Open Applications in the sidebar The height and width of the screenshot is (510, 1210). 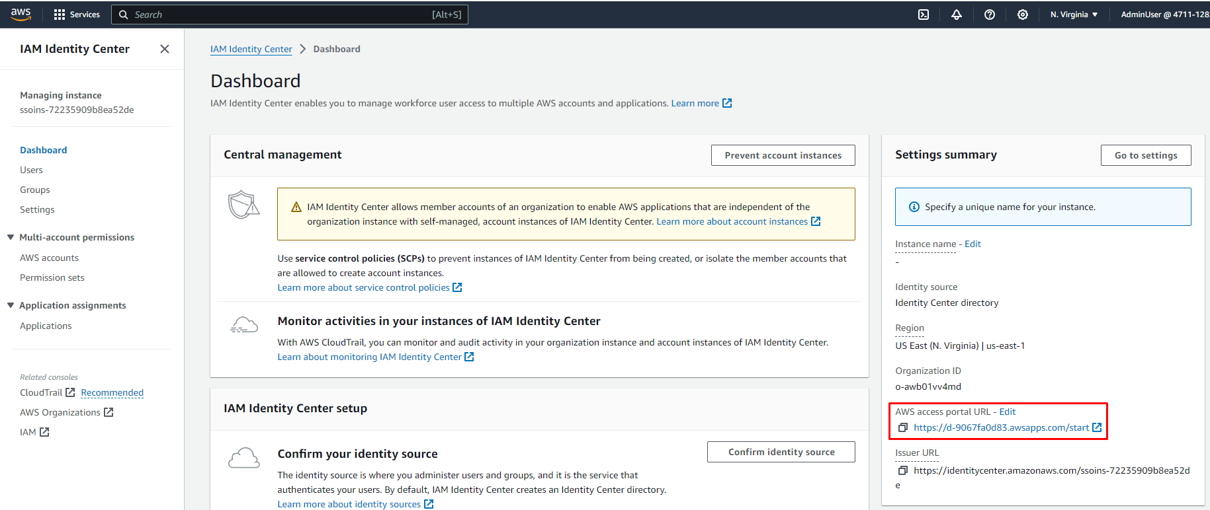[46, 326]
